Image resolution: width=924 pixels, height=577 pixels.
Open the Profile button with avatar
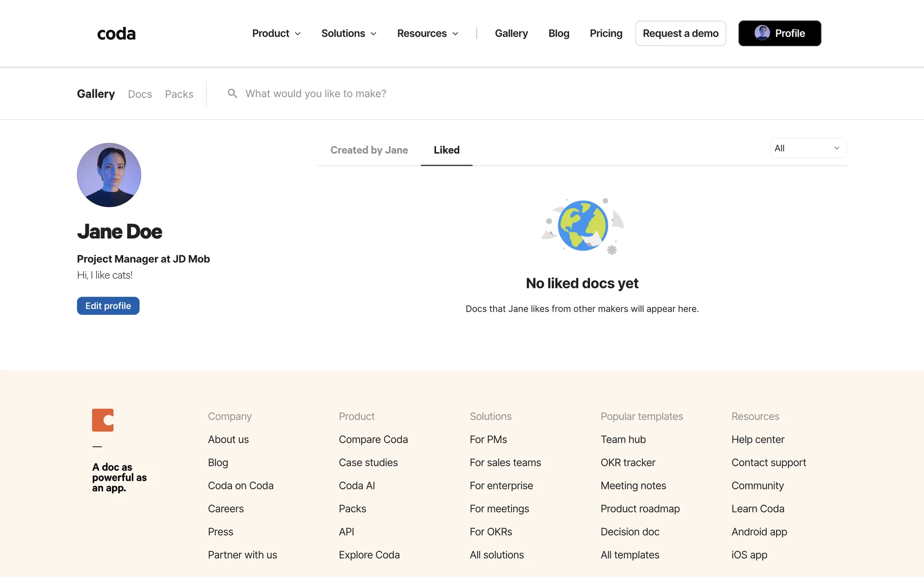point(779,34)
